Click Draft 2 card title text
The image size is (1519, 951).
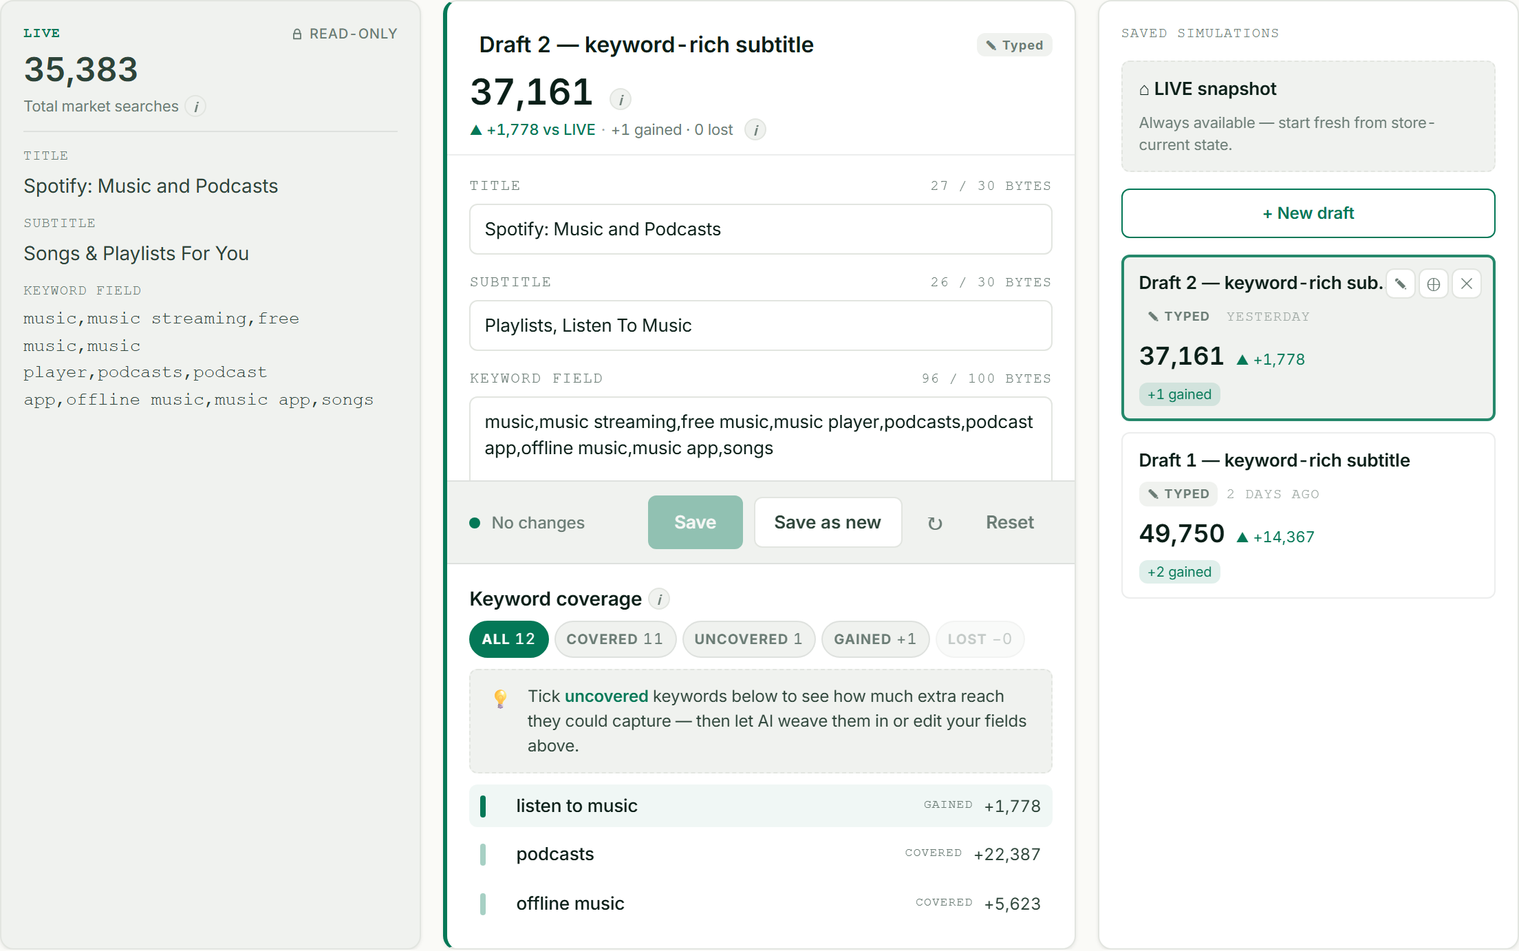pyautogui.click(x=1260, y=283)
